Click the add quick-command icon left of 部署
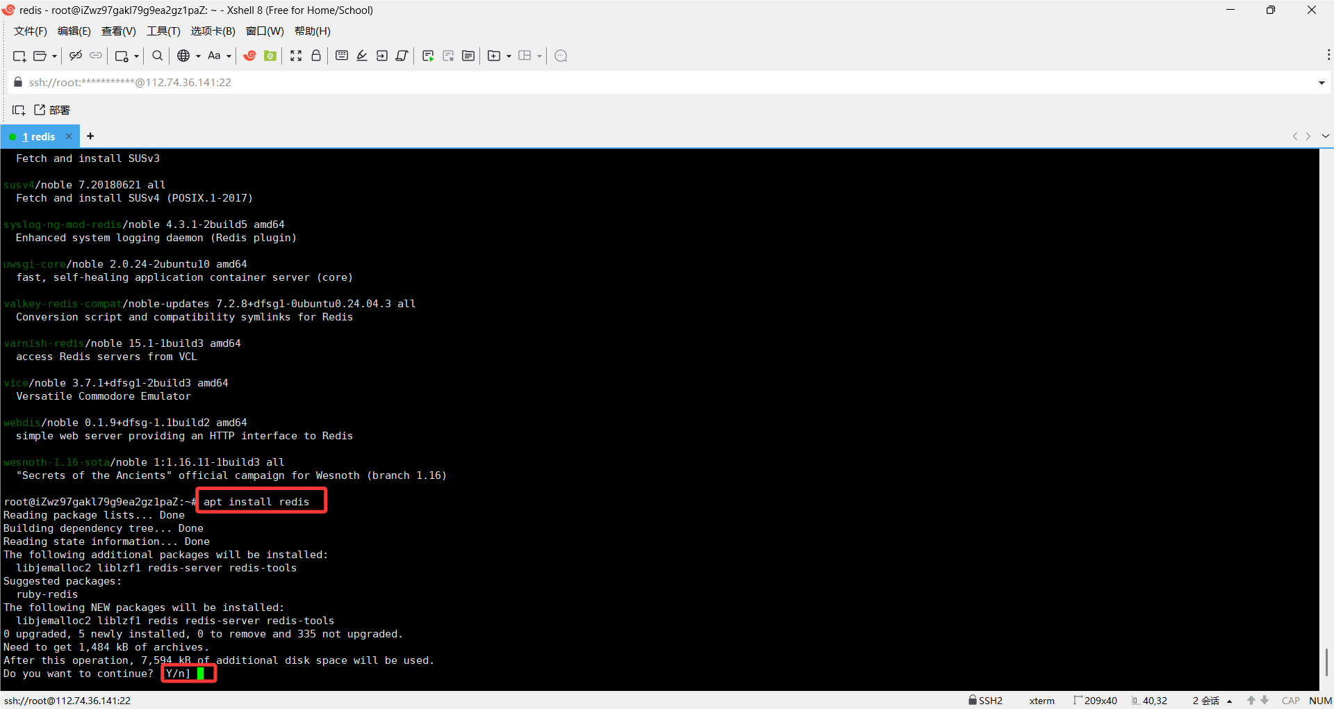Screen dimensions: 1334x709 (x=19, y=110)
